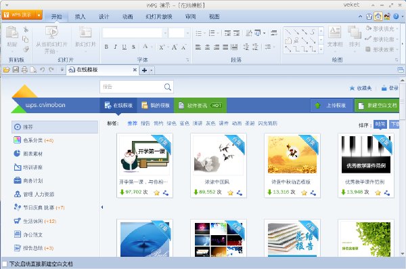406x269 pixels.
Task: Enable 下次启动直接新建空白文档 checkbox
Action: pos(5,264)
